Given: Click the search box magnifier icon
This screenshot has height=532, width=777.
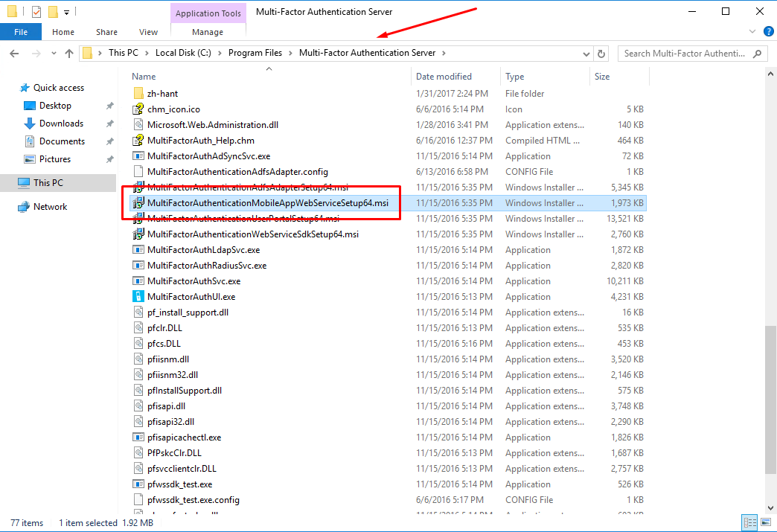Looking at the screenshot, I should 757,54.
